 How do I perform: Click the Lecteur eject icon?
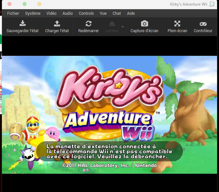click(x=112, y=24)
